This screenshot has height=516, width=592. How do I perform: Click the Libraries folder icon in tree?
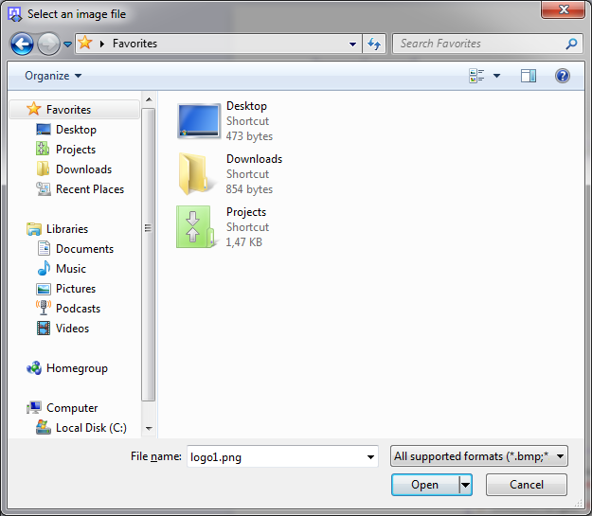pyautogui.click(x=33, y=229)
